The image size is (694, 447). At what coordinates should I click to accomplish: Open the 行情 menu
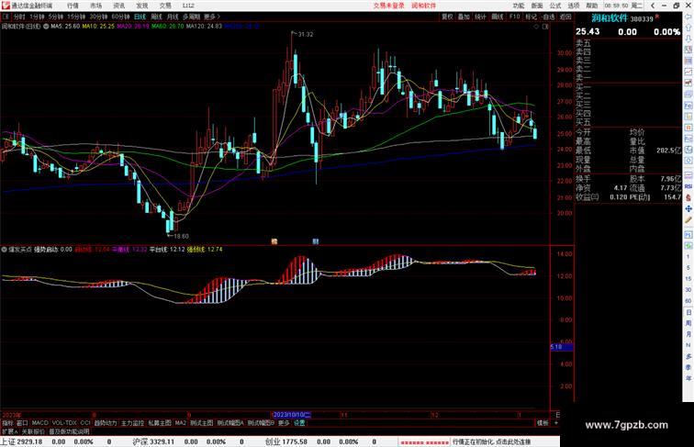coord(73,6)
